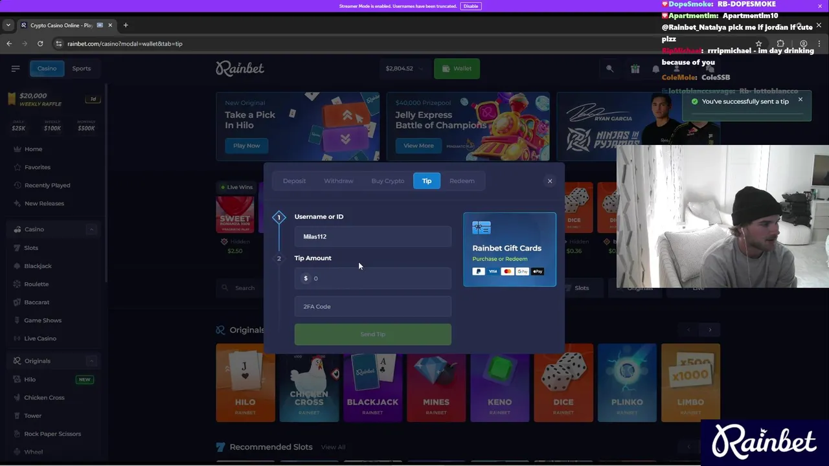Open the LIMBO original game tile
Viewport: 829px width, 466px height.
[690, 383]
